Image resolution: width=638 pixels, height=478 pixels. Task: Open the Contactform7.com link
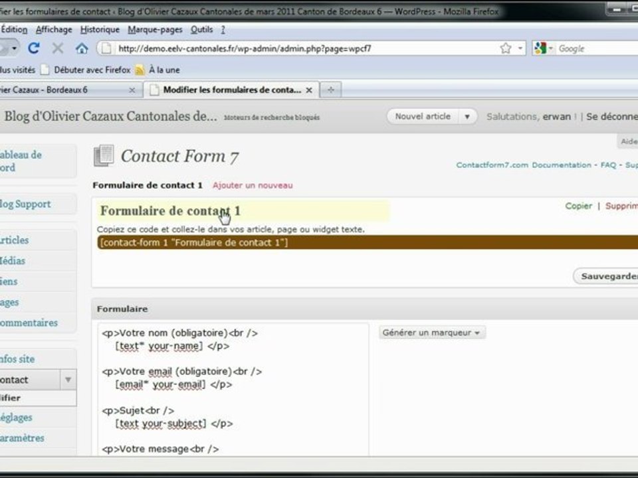[x=492, y=165]
